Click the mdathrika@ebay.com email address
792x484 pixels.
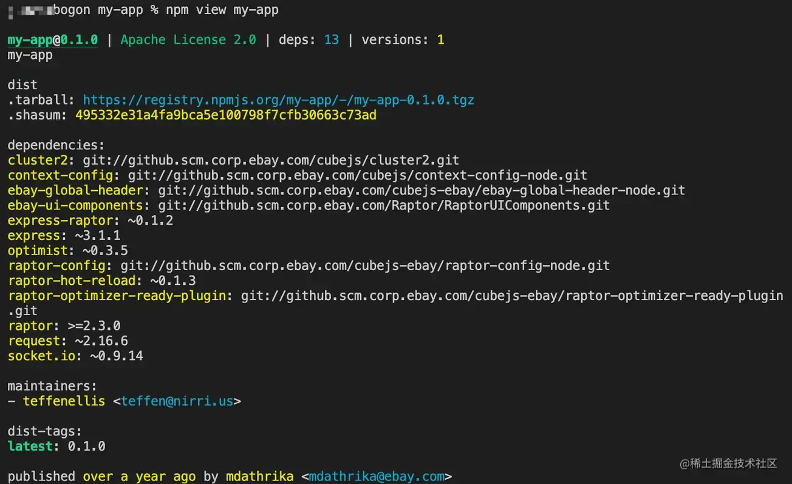pyautogui.click(x=377, y=476)
